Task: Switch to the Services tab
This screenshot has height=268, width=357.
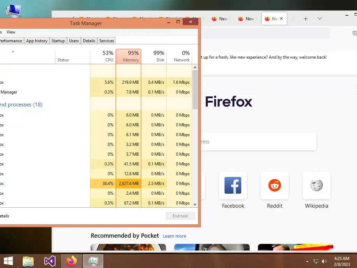Action: tap(107, 41)
